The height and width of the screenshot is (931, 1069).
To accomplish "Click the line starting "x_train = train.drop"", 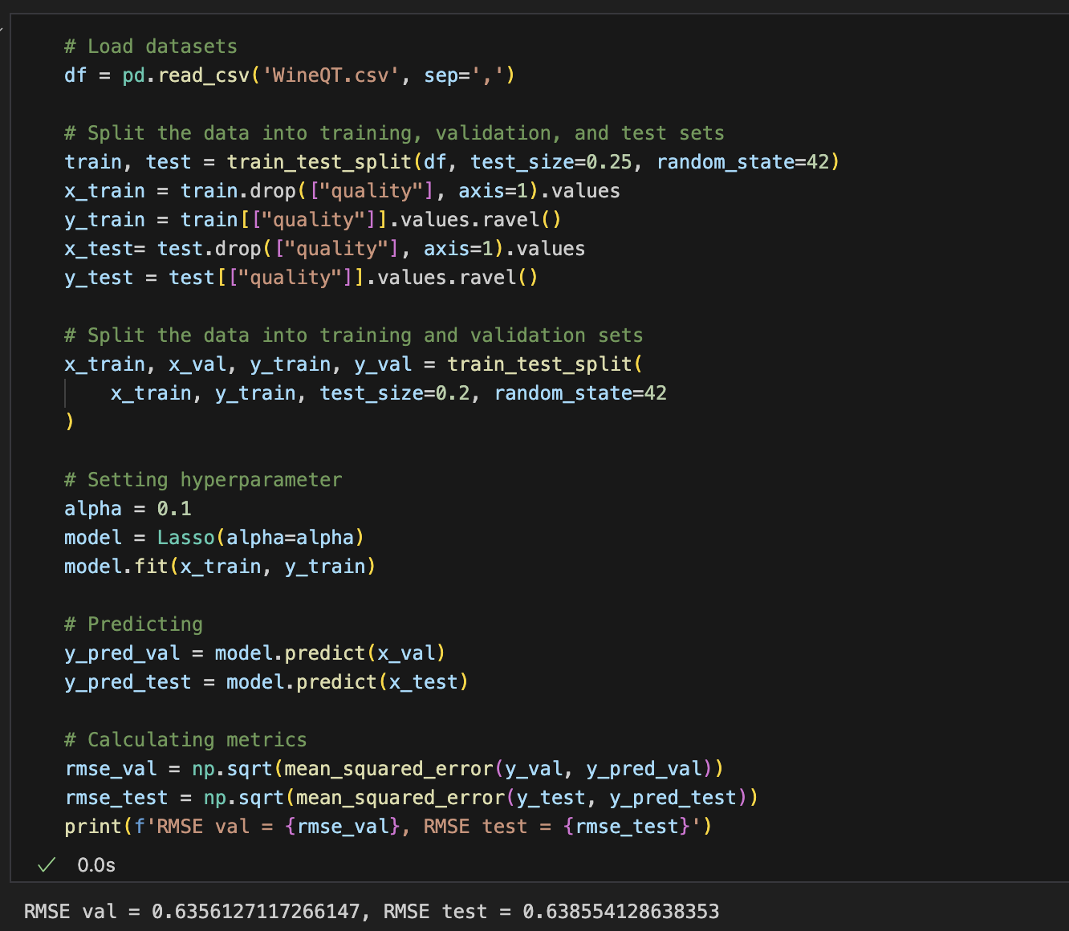I will 342,191.
